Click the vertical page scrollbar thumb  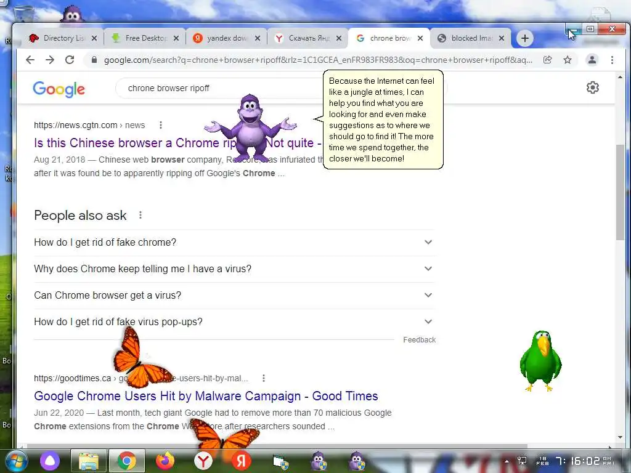click(620, 192)
